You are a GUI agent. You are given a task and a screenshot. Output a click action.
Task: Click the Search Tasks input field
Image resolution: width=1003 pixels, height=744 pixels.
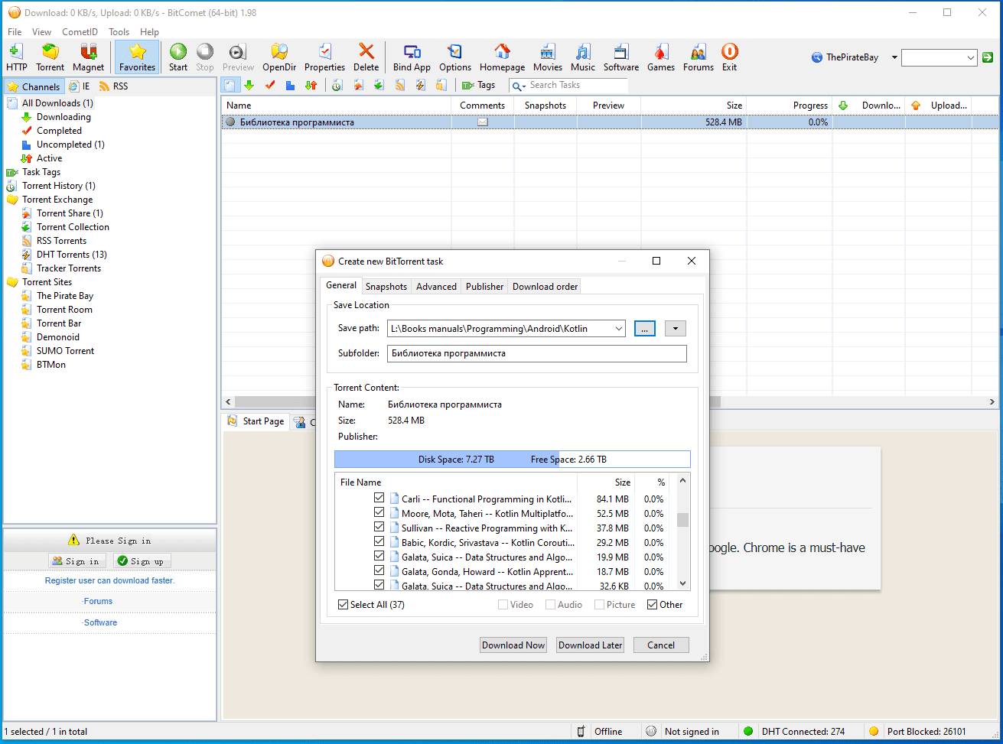[x=578, y=86]
